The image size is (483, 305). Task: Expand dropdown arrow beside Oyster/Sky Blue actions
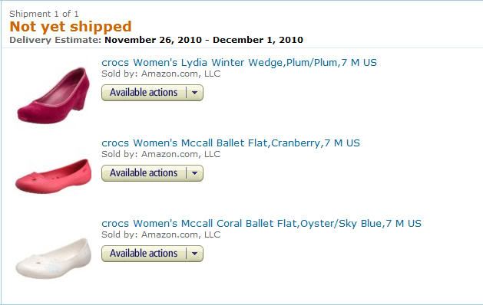pyautogui.click(x=195, y=254)
